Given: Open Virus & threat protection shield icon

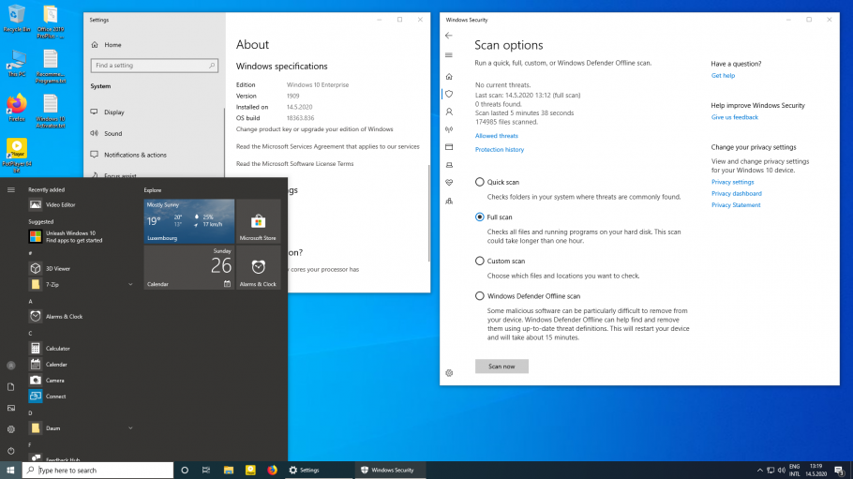Looking at the screenshot, I should coord(449,94).
